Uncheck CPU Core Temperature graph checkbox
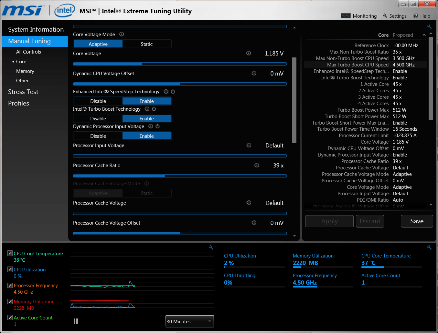Screen dimensions: 438x333 coord(10,253)
